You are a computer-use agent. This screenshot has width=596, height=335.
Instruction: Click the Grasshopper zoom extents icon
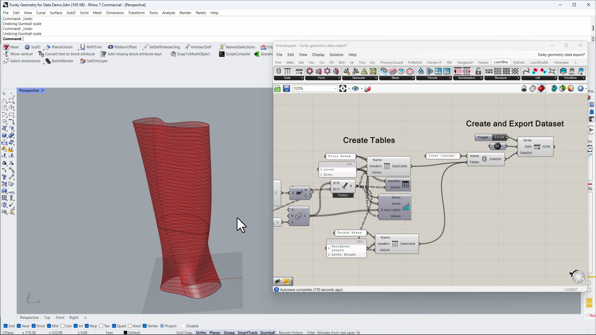coord(343,89)
